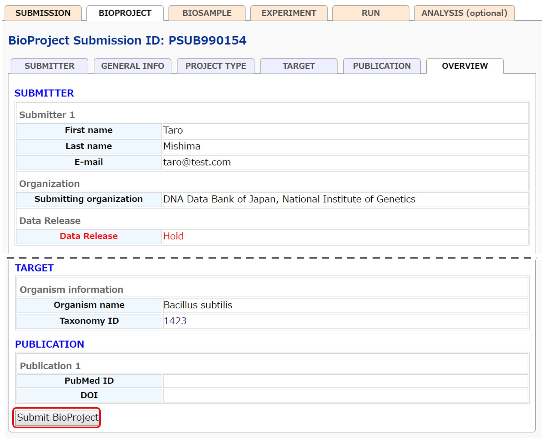The height and width of the screenshot is (438, 545).
Task: Click the taro@test.com e-mail value
Action: [x=197, y=162]
